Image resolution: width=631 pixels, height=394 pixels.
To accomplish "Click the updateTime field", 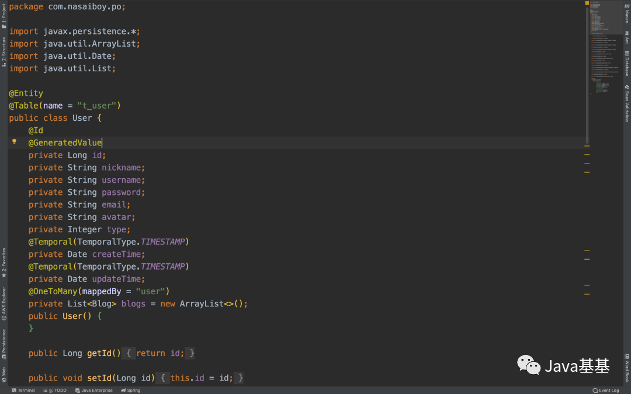I will [116, 279].
